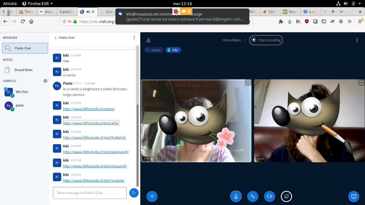Toggle the Firefox sidebar icon

pos(324,22)
